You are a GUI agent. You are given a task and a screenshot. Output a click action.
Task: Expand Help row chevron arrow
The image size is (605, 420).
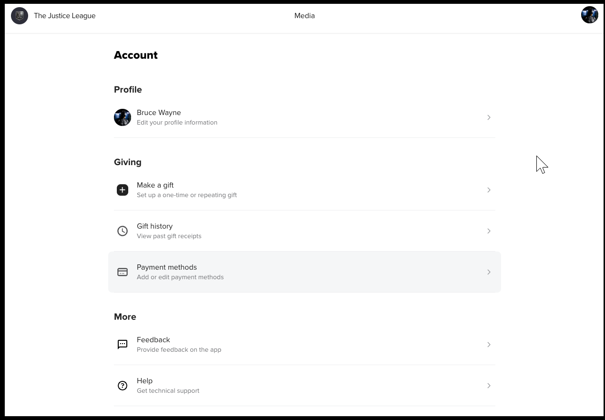click(x=489, y=386)
